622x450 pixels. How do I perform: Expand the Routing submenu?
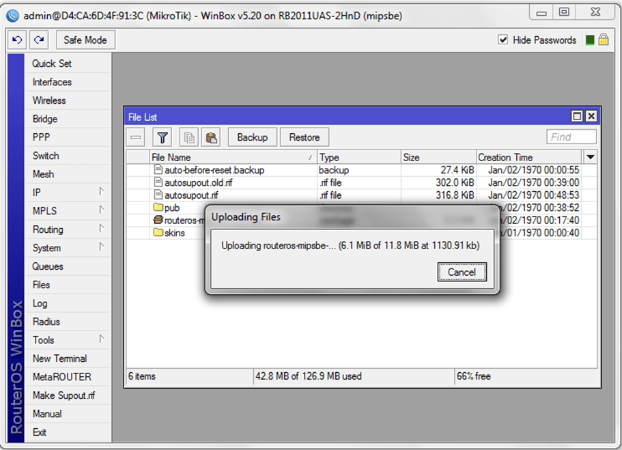tap(102, 229)
